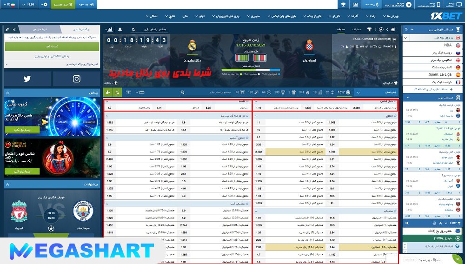Open Spain. La Liga championship
465x264 pixels.
tap(432, 75)
